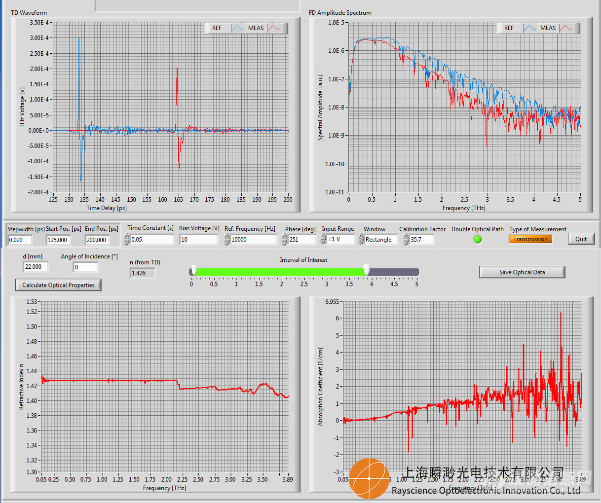Toggle the Double Optical Path green indicator
Viewport: 601px width, 503px height.
[477, 239]
